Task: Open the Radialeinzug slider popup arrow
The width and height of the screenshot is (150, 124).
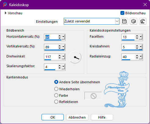Action: 141,57
